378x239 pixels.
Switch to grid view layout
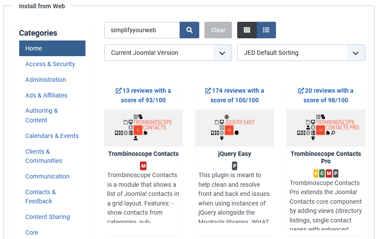247,30
